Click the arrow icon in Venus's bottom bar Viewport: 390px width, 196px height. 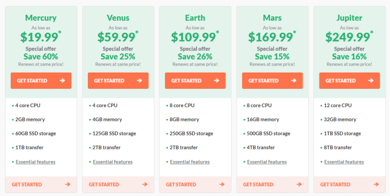coord(145,184)
